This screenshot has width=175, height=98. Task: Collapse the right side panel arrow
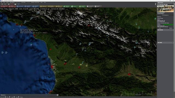(156, 4)
